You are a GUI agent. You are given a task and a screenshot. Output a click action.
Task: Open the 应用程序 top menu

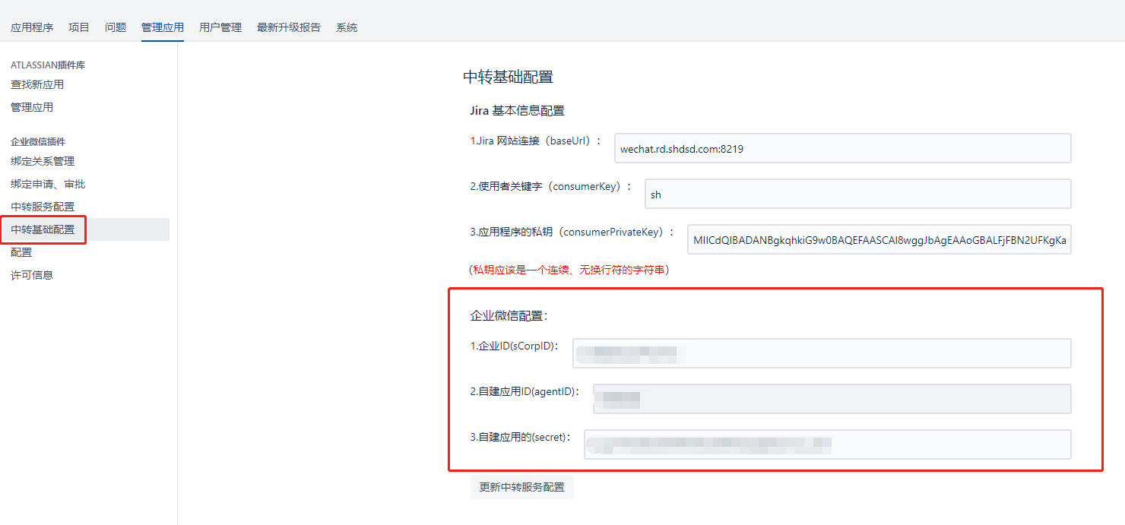click(32, 27)
